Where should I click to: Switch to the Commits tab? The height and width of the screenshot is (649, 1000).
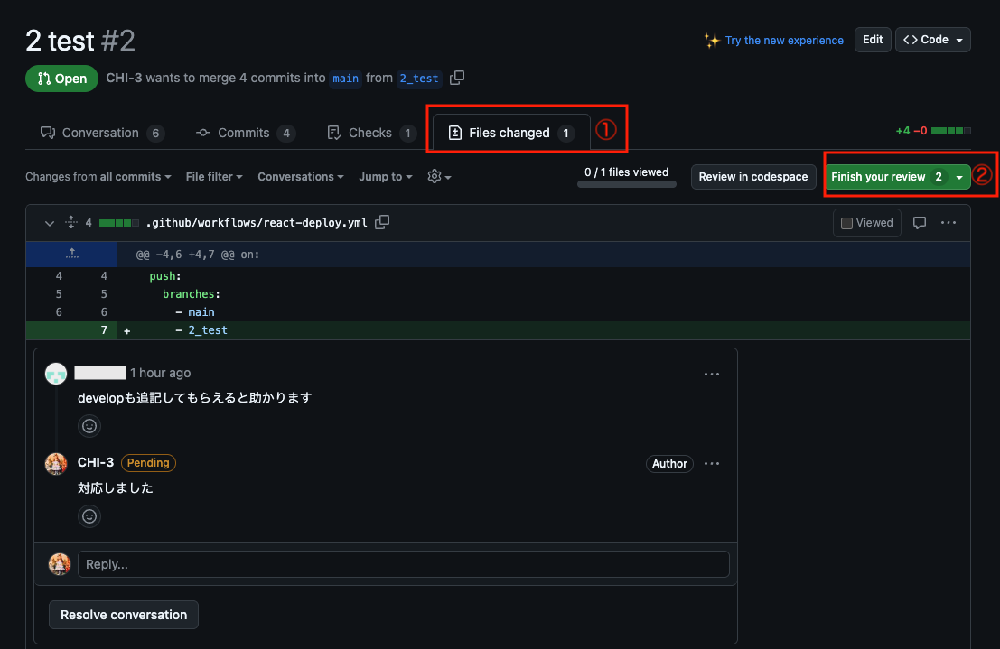tap(245, 133)
